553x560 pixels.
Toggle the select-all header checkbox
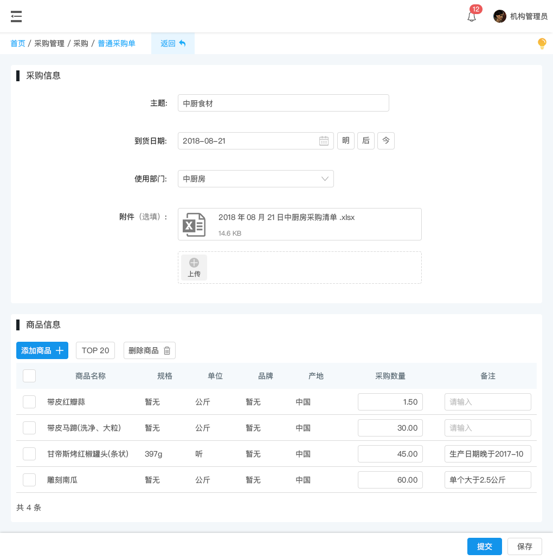29,376
